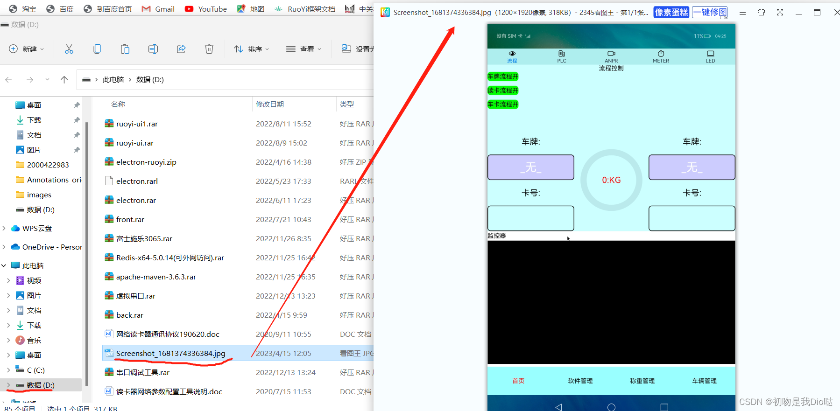Image resolution: width=840 pixels, height=411 pixels.
Task: Switch to ANPR tab in phone app
Action: coord(611,57)
